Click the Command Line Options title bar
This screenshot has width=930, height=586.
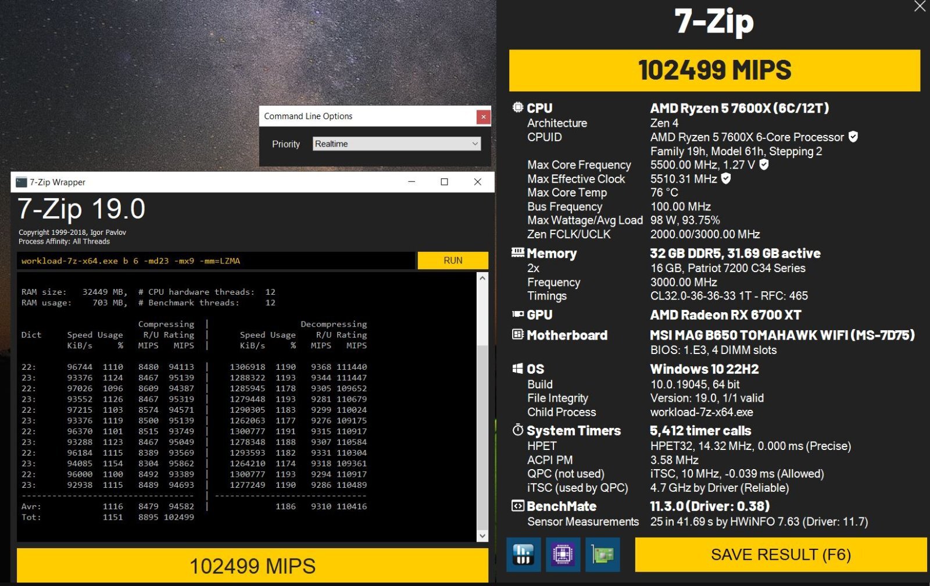(x=368, y=116)
